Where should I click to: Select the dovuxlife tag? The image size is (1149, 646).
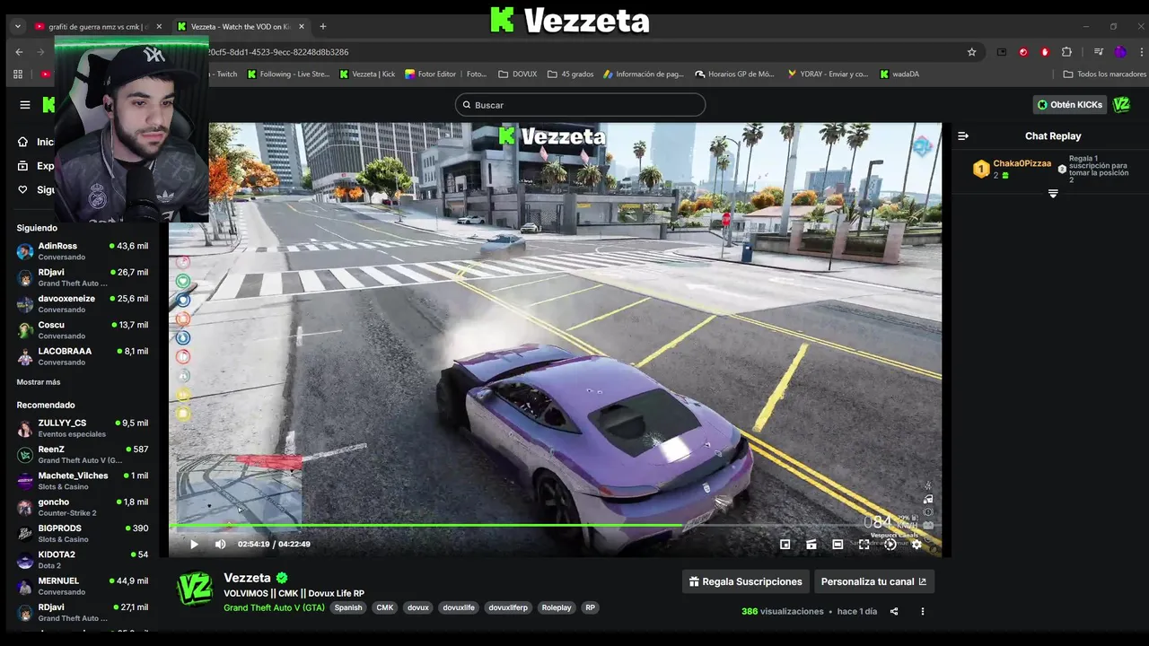[x=459, y=607]
